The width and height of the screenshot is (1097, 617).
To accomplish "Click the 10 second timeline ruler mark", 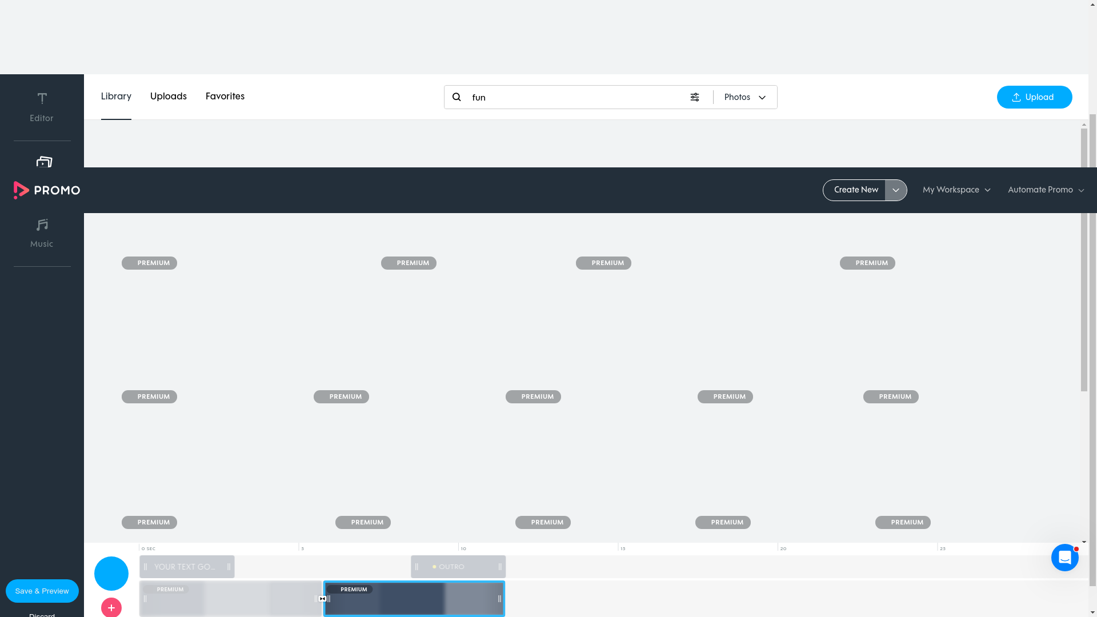I will click(x=463, y=548).
